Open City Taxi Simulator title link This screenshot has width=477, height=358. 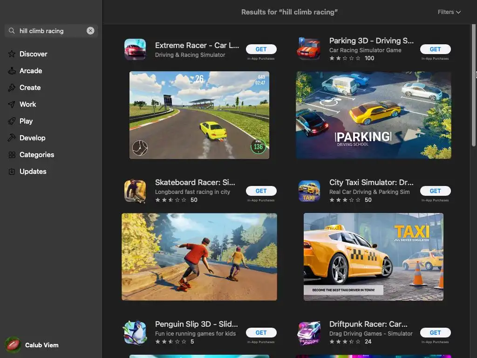click(371, 182)
